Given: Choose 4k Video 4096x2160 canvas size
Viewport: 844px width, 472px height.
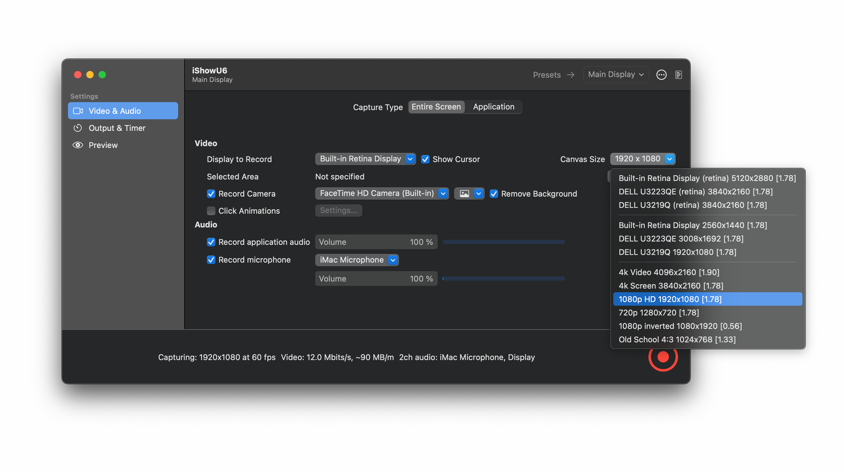Looking at the screenshot, I should [707, 272].
